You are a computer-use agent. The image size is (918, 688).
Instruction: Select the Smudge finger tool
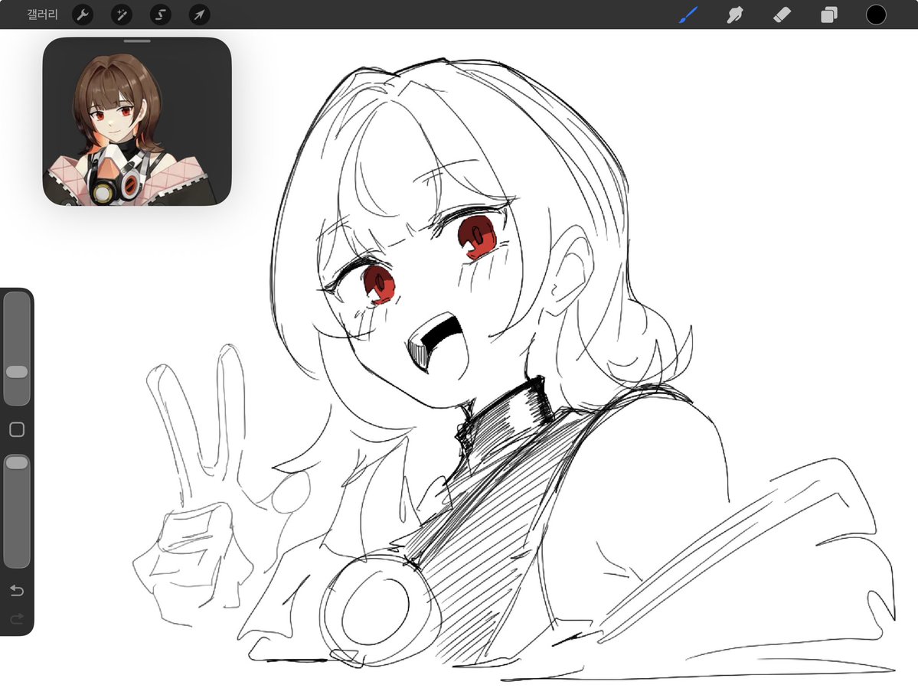[735, 15]
